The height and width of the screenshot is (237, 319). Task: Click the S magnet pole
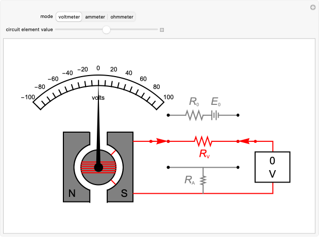coord(124,194)
